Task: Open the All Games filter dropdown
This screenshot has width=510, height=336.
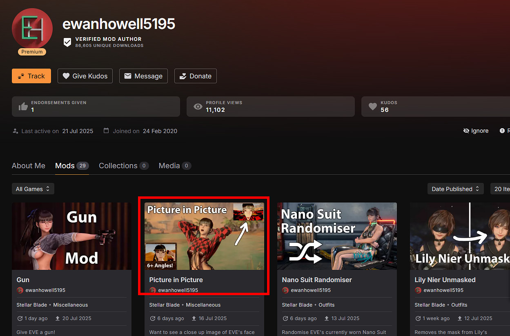Action: [x=33, y=189]
